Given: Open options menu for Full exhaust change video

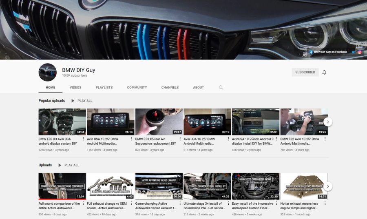Looking at the screenshot, I should pos(132,204).
